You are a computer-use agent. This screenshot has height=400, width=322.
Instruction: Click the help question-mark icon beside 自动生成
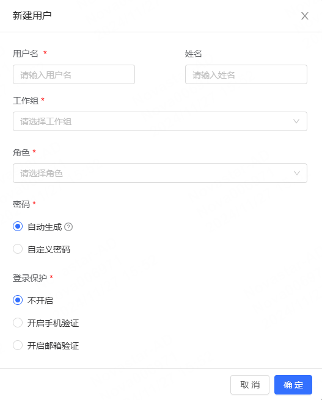coord(68,227)
